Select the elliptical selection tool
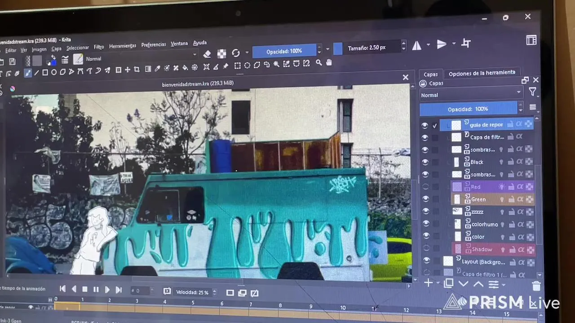 click(x=247, y=65)
